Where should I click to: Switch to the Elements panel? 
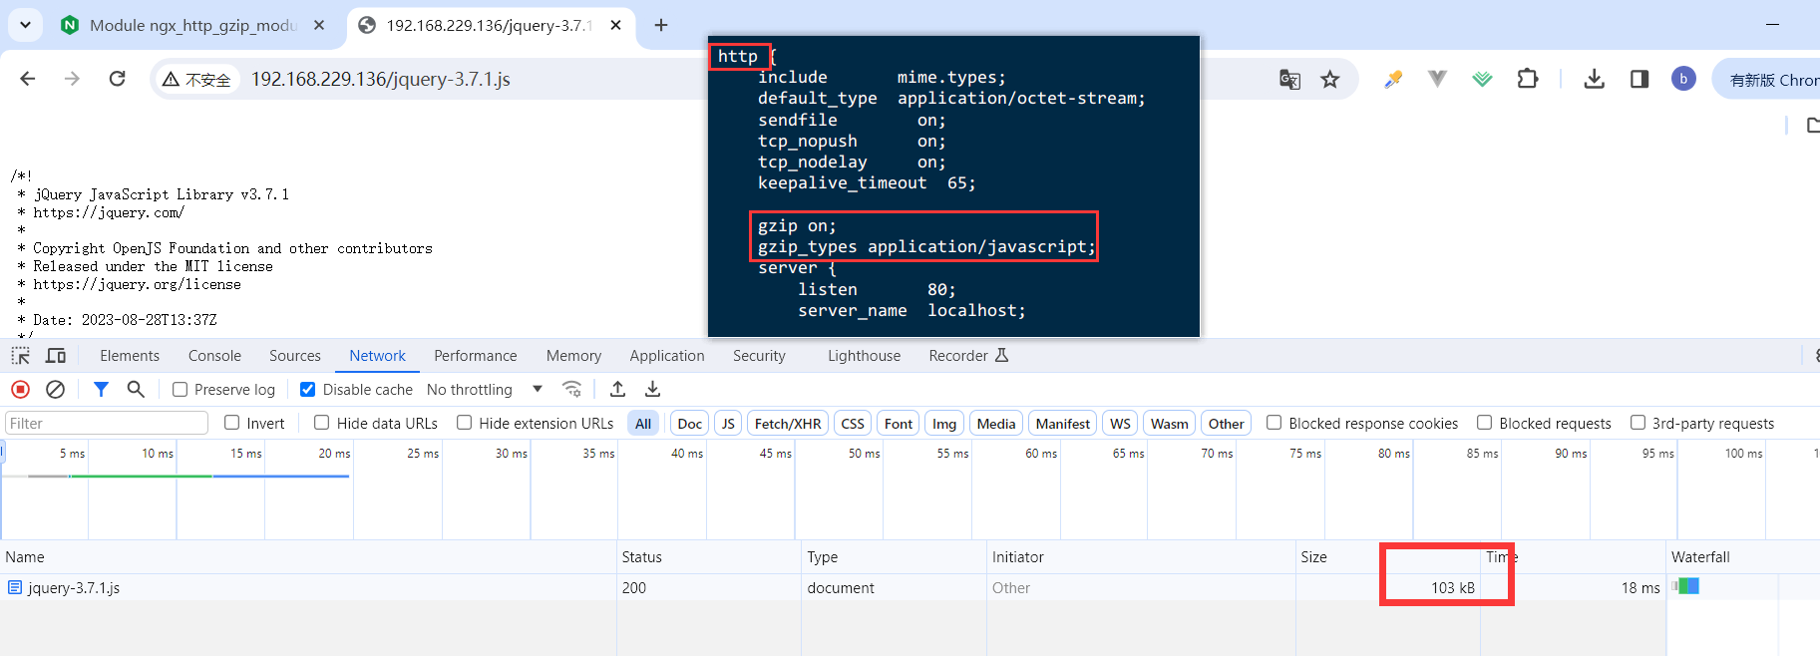click(x=130, y=356)
